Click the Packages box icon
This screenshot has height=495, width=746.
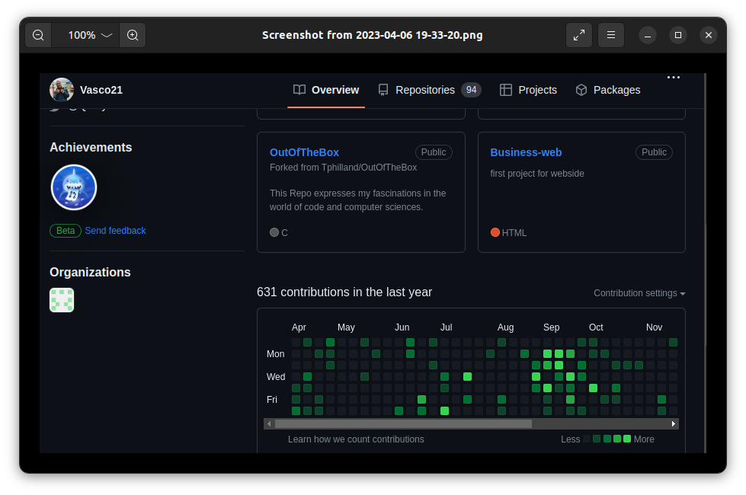[x=581, y=90]
